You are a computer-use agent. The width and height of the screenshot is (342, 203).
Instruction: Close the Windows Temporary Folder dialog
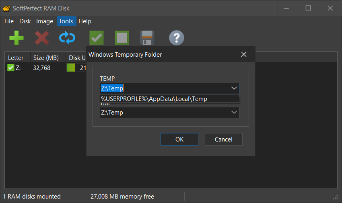tap(244, 54)
